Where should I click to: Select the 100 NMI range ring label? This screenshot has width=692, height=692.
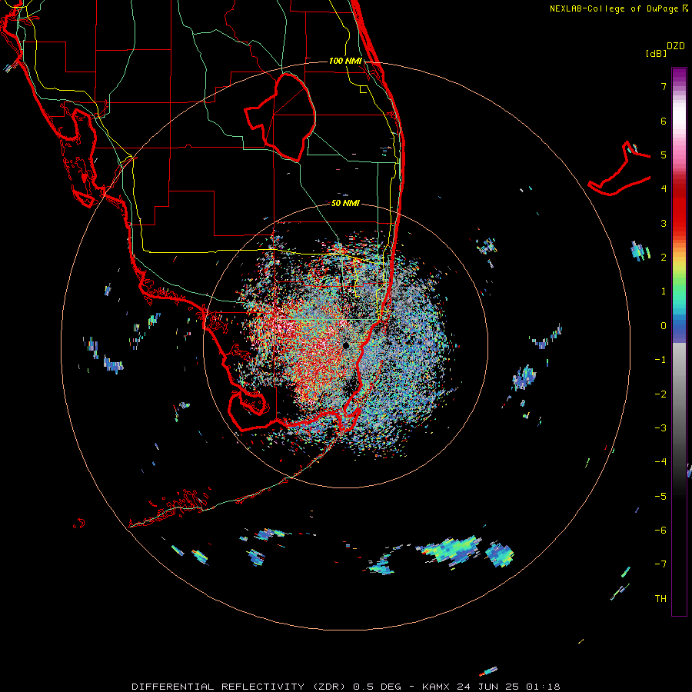(x=345, y=61)
